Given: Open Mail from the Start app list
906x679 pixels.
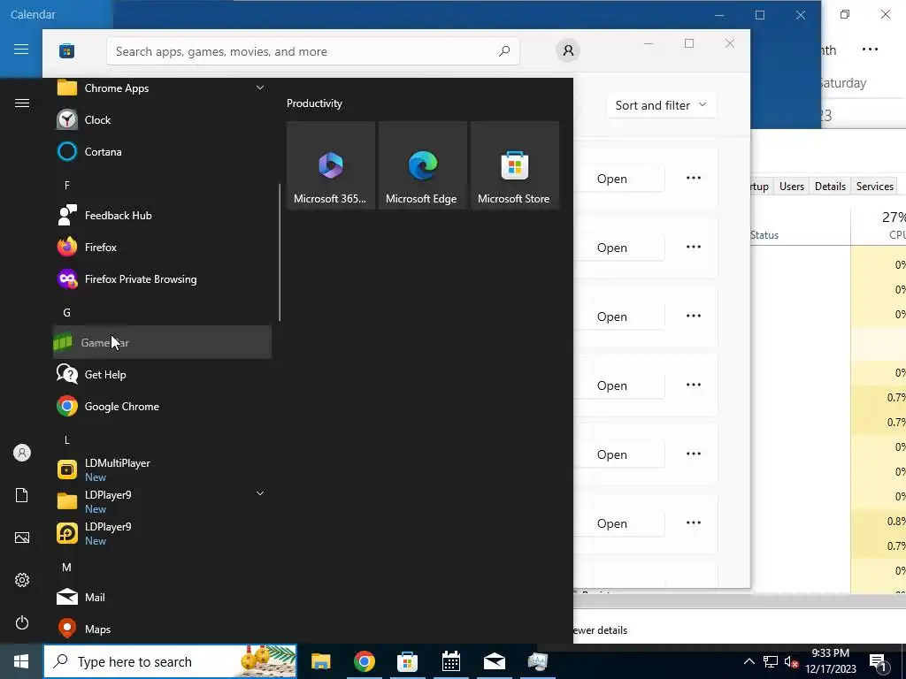Looking at the screenshot, I should 163,597.
